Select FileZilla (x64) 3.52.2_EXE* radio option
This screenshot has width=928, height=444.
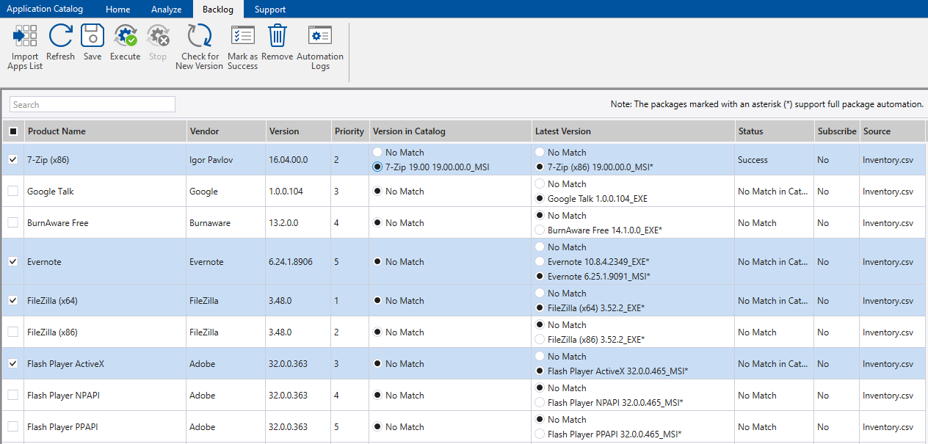pyautogui.click(x=540, y=307)
